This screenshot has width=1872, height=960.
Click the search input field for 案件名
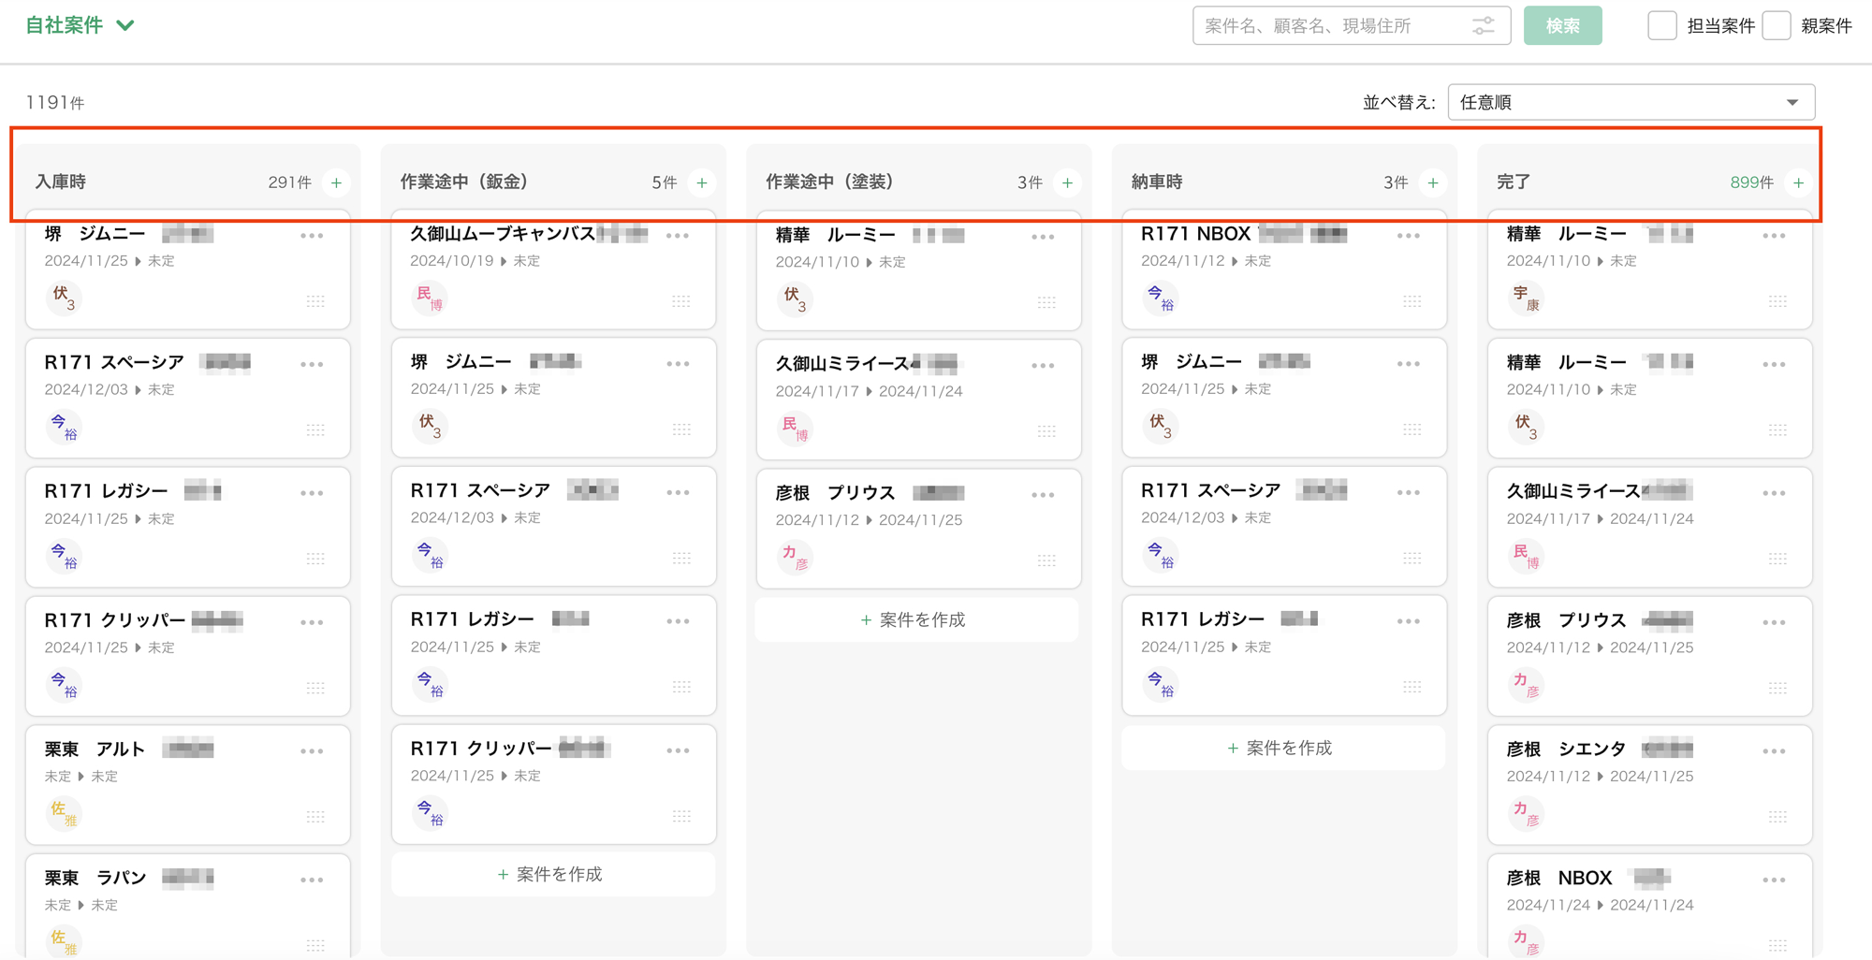(x=1329, y=25)
